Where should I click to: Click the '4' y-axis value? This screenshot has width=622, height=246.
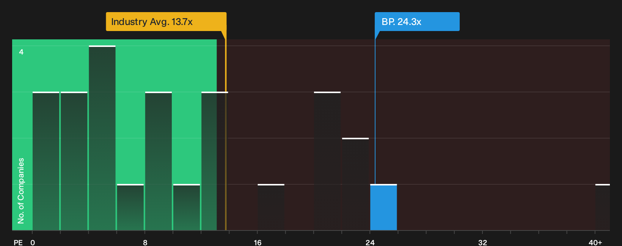21,52
